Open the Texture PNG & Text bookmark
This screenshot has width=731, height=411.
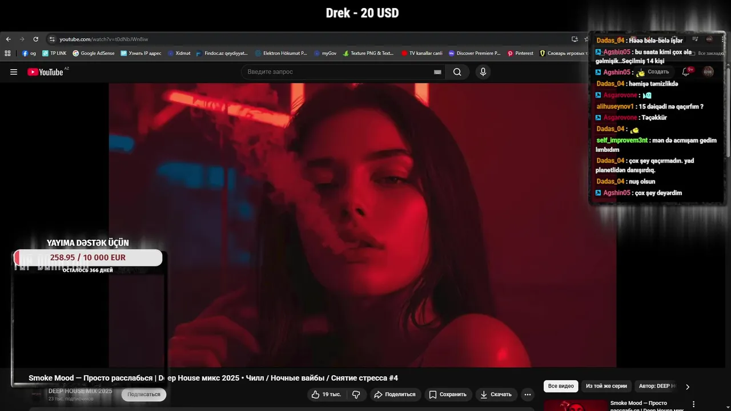click(x=368, y=53)
